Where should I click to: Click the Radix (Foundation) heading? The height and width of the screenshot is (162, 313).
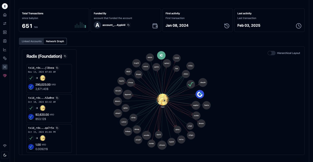click(x=44, y=56)
